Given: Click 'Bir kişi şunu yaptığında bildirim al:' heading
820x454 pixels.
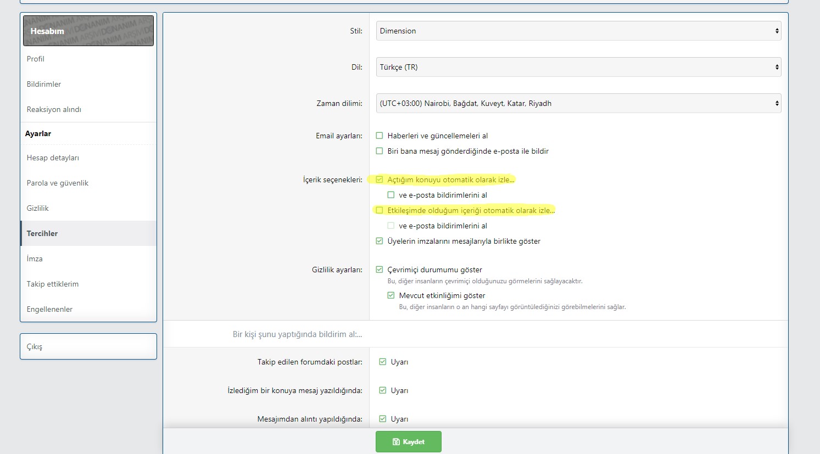Looking at the screenshot, I should click(298, 334).
